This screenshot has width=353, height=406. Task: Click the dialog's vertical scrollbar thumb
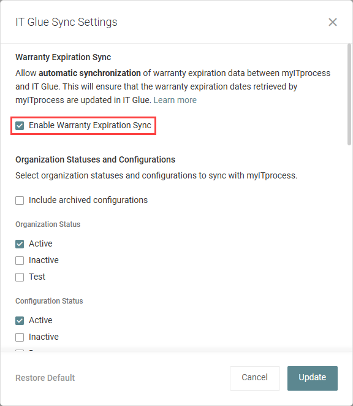(349, 94)
